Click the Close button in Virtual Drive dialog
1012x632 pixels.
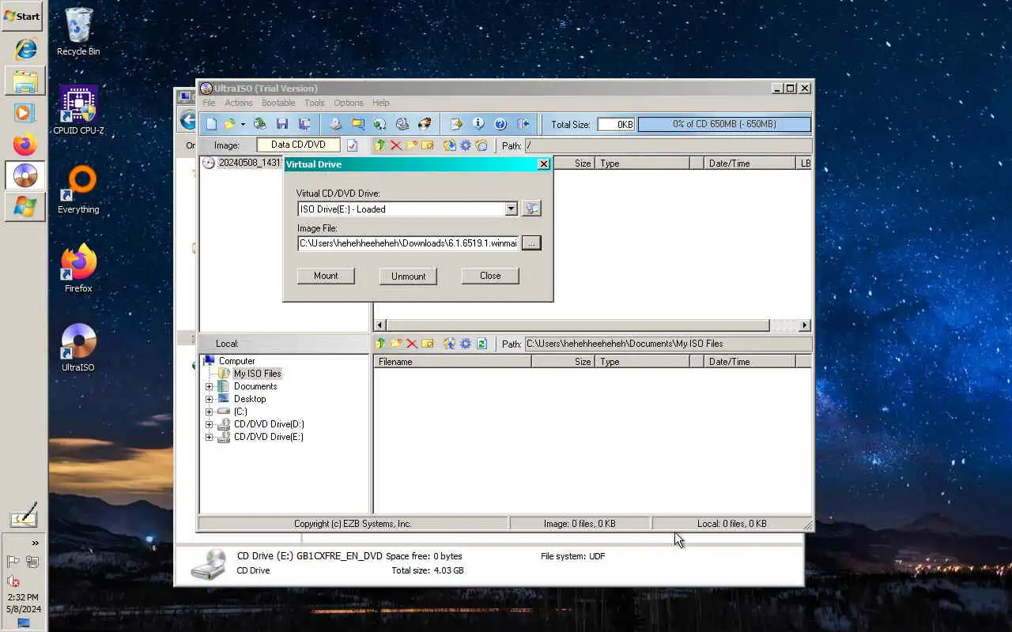coord(490,276)
